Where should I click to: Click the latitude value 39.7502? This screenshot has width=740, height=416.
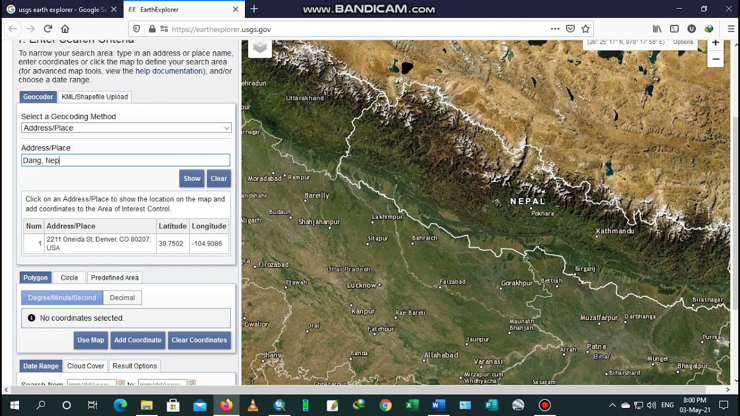(171, 244)
